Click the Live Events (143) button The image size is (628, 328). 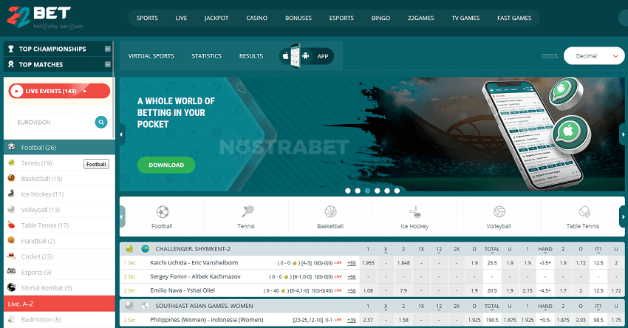point(59,91)
